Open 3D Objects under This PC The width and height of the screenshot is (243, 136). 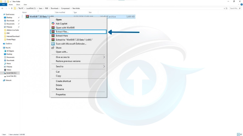click(10, 51)
